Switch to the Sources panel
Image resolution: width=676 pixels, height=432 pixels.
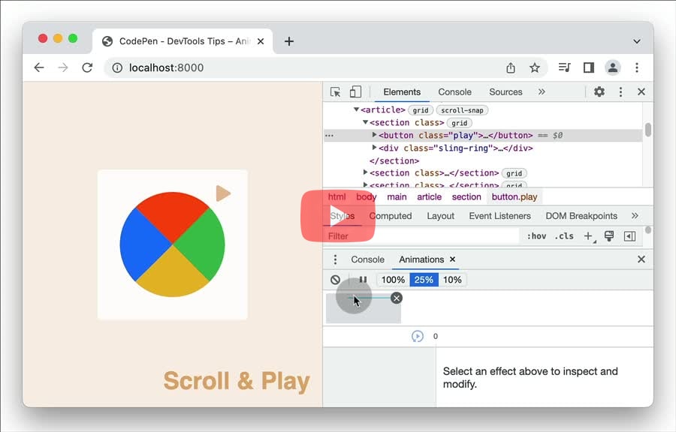click(x=505, y=92)
